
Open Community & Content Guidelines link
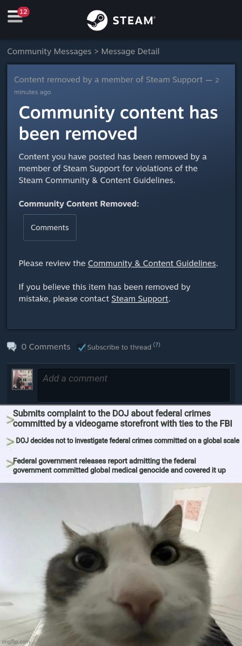[x=152, y=264]
